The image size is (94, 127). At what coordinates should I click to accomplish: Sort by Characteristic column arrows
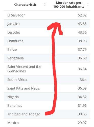click(x=45, y=5)
